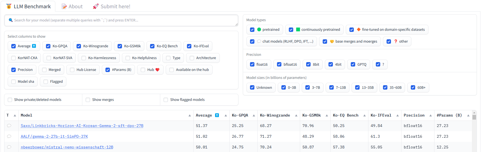Image resolution: width=481 pixels, height=152 pixels.
Task: Open the Submit here! tab
Action: pyautogui.click(x=112, y=6)
